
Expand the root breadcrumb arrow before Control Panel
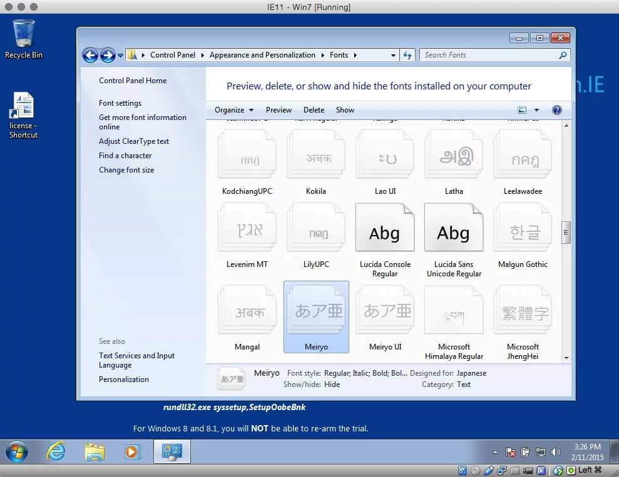(143, 55)
